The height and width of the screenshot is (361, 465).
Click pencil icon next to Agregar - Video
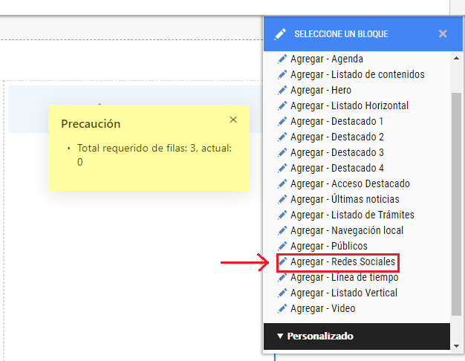(282, 309)
